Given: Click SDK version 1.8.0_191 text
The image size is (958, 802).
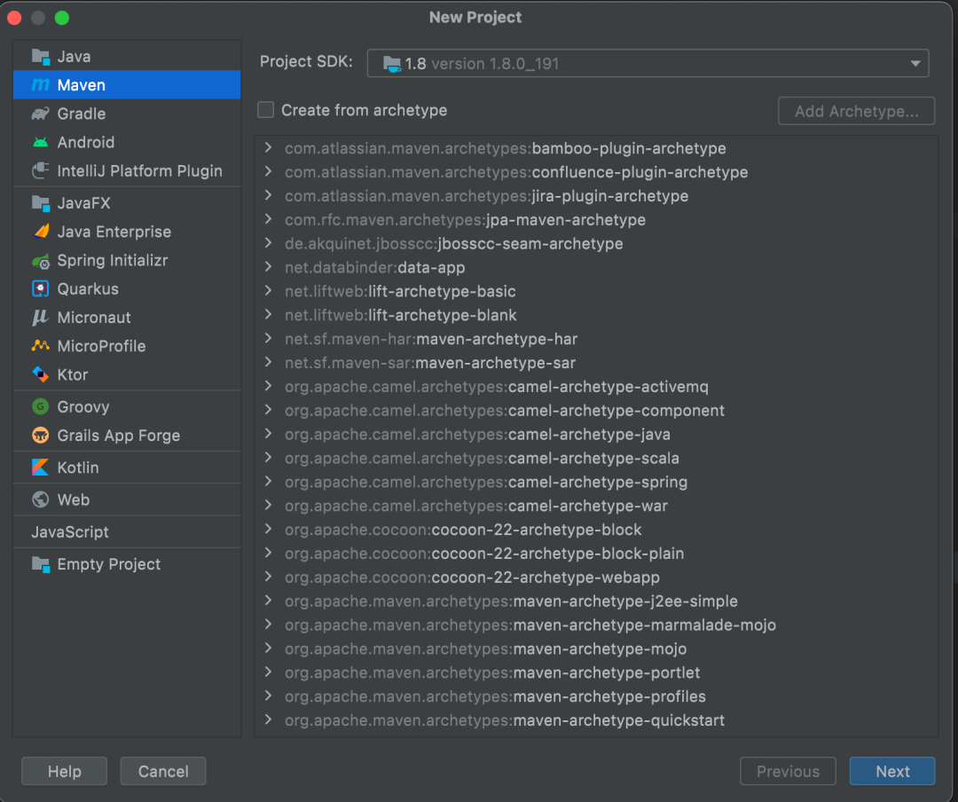Looking at the screenshot, I should click(495, 64).
